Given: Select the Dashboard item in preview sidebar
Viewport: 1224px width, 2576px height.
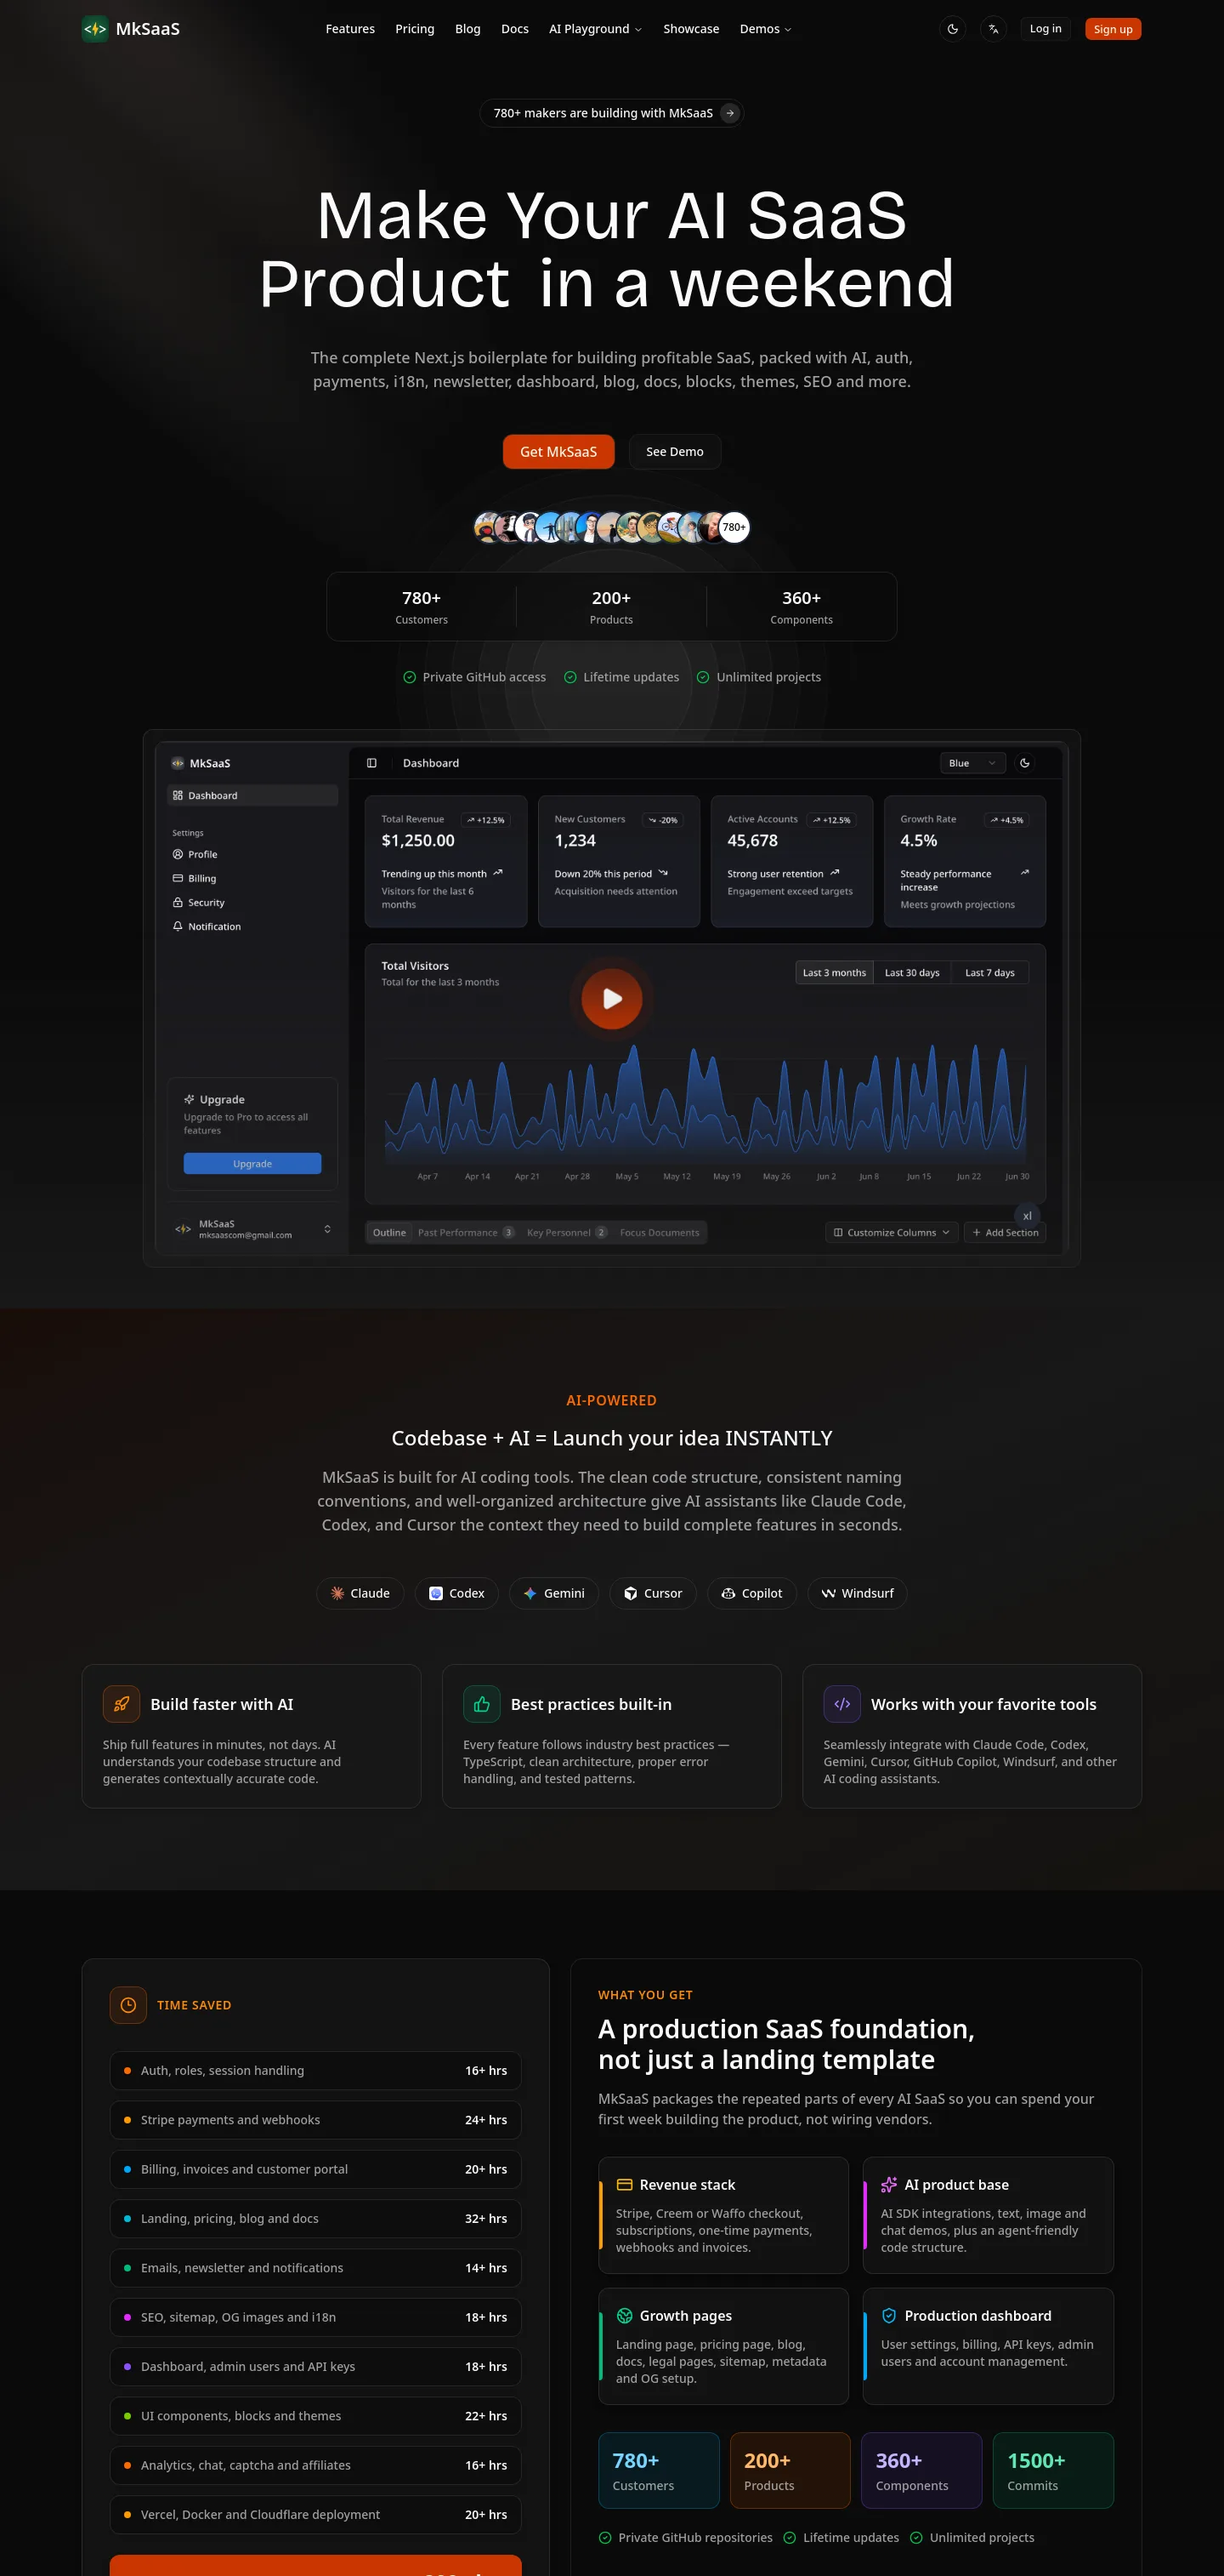Looking at the screenshot, I should (252, 795).
